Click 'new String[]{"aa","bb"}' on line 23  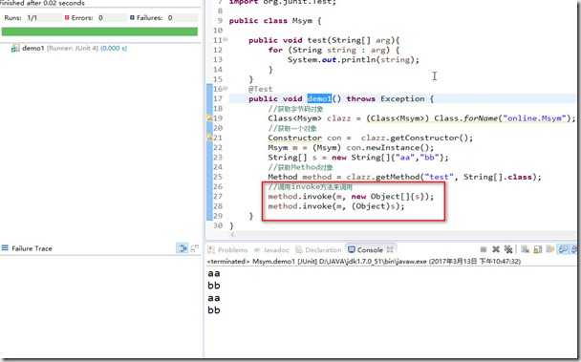point(388,157)
